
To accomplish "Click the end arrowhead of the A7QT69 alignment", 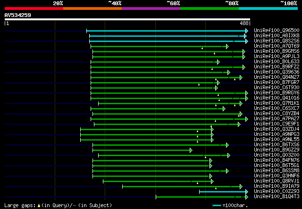I will (x=227, y=46).
